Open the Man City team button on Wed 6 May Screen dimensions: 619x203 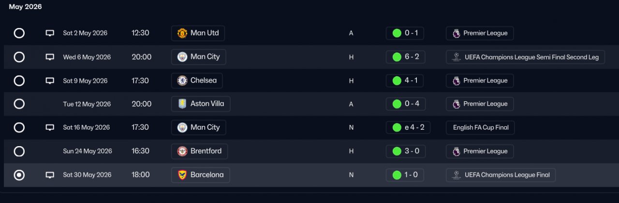pos(199,57)
